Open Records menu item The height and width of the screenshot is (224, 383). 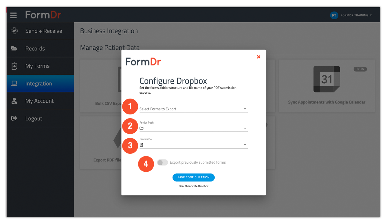click(40, 48)
